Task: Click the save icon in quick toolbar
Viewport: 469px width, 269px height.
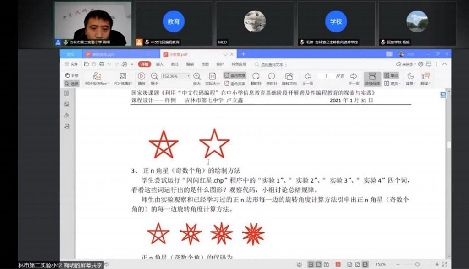Action: (94, 64)
